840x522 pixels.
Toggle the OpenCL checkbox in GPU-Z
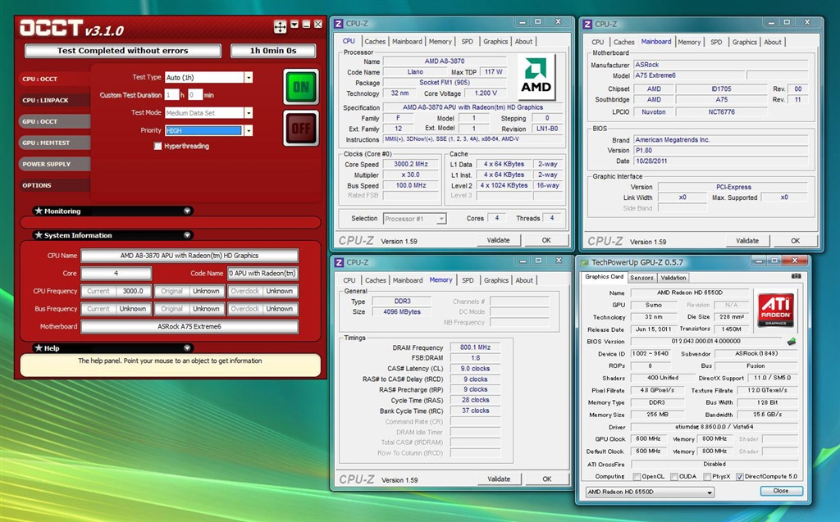tap(636, 476)
